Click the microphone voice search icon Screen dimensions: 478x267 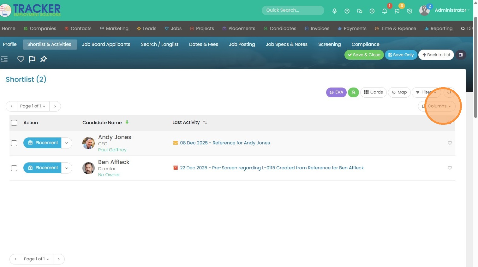(x=334, y=11)
